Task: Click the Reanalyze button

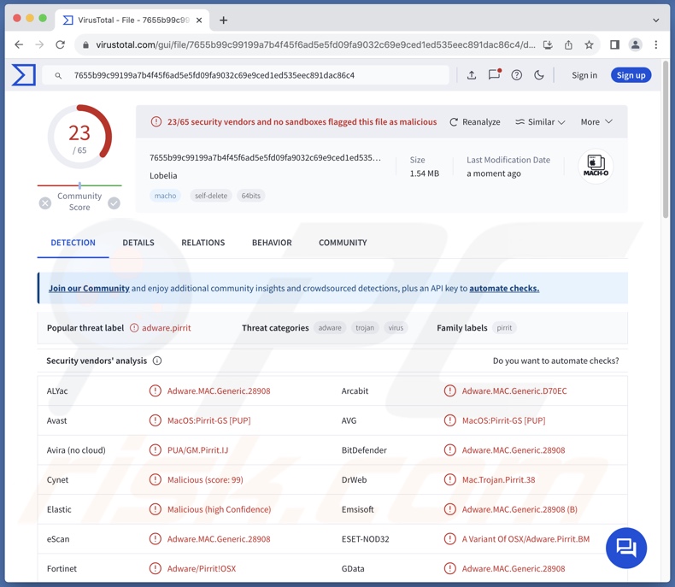Action: [475, 122]
